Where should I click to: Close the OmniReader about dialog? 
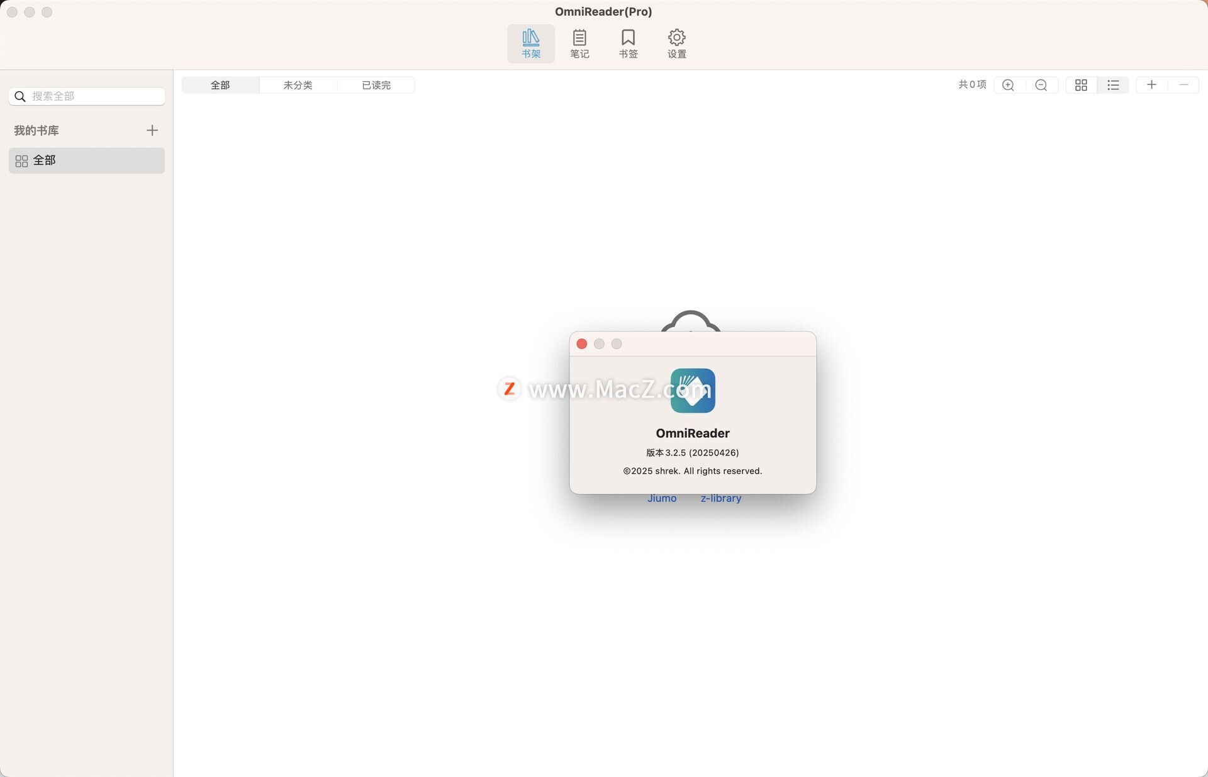point(582,344)
